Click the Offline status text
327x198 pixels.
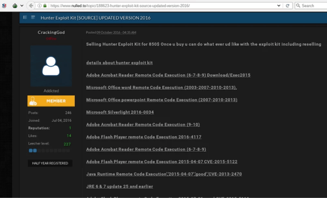tap(51, 38)
